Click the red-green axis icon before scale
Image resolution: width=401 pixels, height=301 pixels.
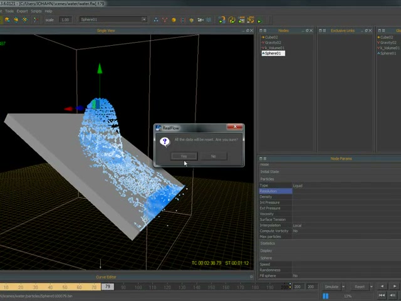(x=36, y=19)
